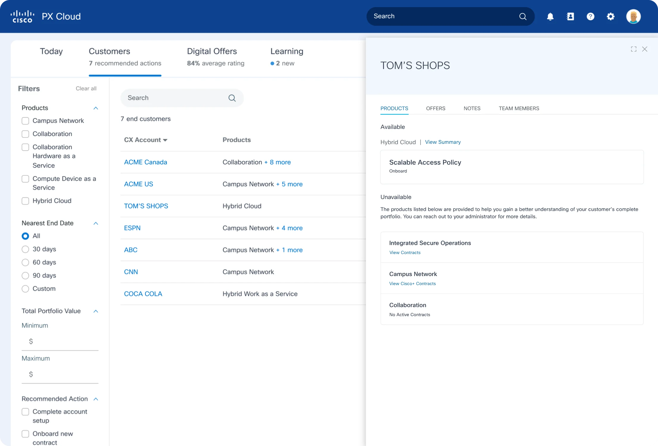Check the Collaboration filter checkbox
Screen dimensions: 658x446
point(25,134)
